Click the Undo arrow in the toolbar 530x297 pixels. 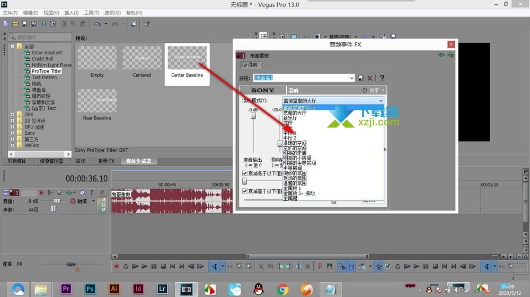[x=98, y=24]
